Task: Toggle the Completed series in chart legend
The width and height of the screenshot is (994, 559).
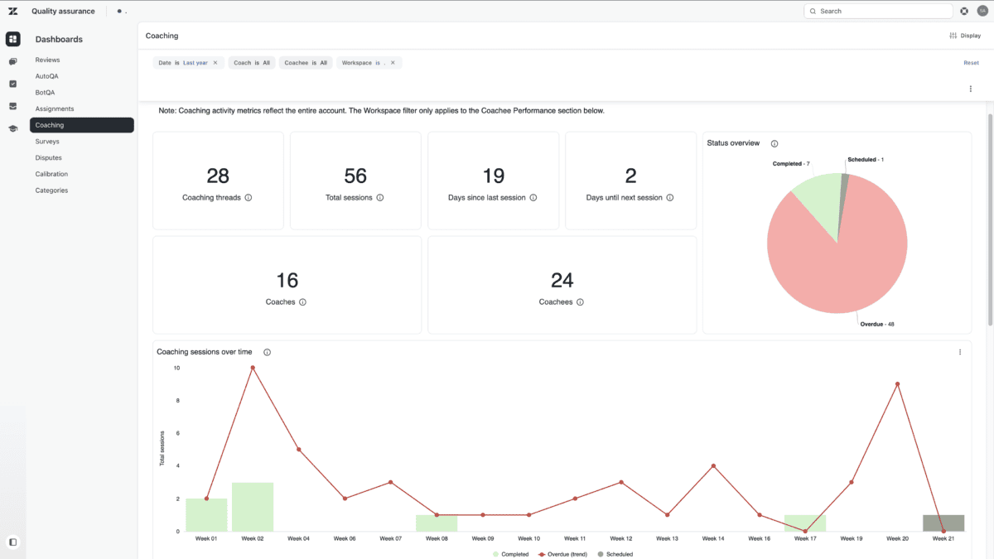Action: tap(511, 554)
